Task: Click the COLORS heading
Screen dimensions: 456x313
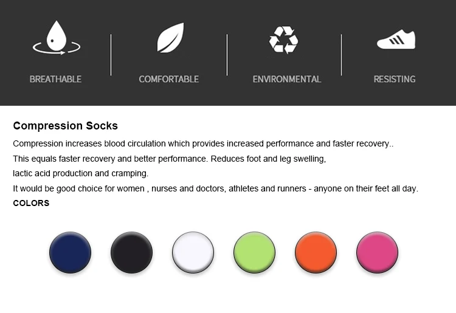Action: [31, 203]
